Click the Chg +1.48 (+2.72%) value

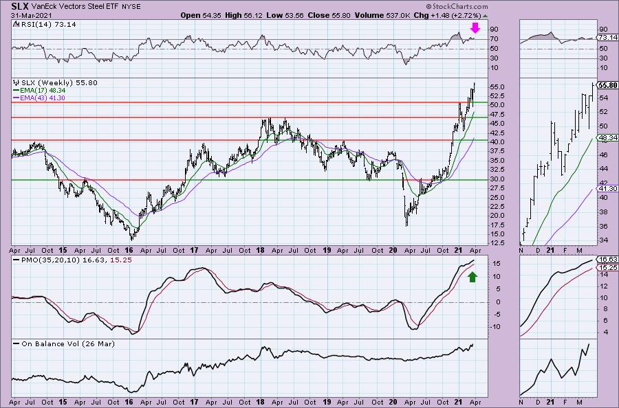coord(447,15)
